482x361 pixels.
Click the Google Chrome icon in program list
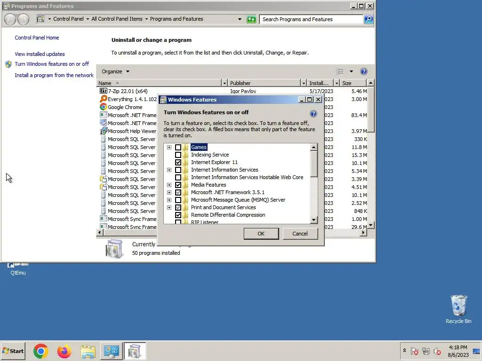tap(103, 107)
